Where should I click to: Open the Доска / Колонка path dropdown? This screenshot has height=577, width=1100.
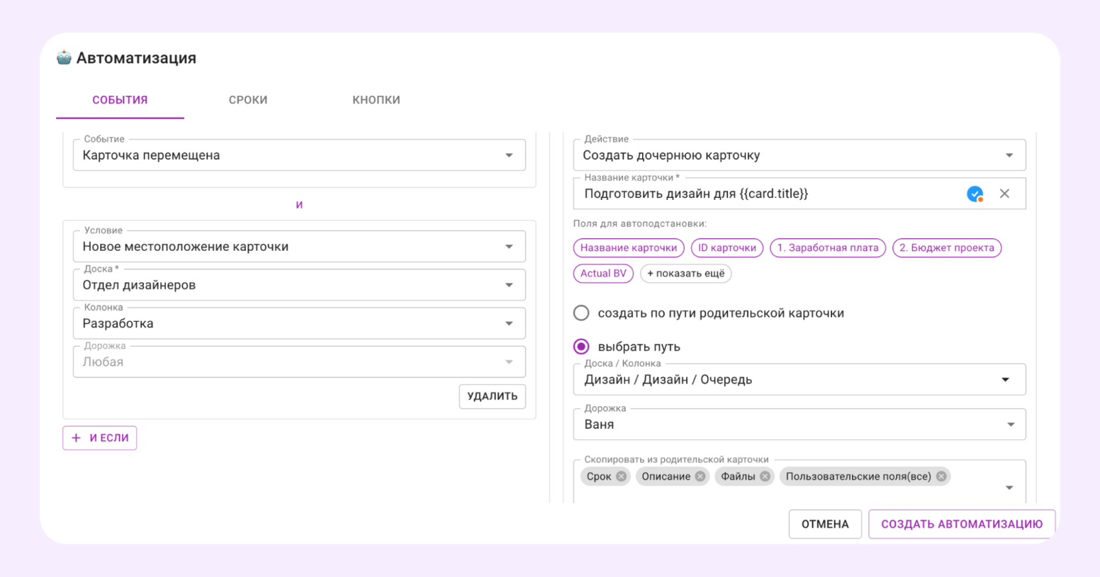[x=799, y=379]
